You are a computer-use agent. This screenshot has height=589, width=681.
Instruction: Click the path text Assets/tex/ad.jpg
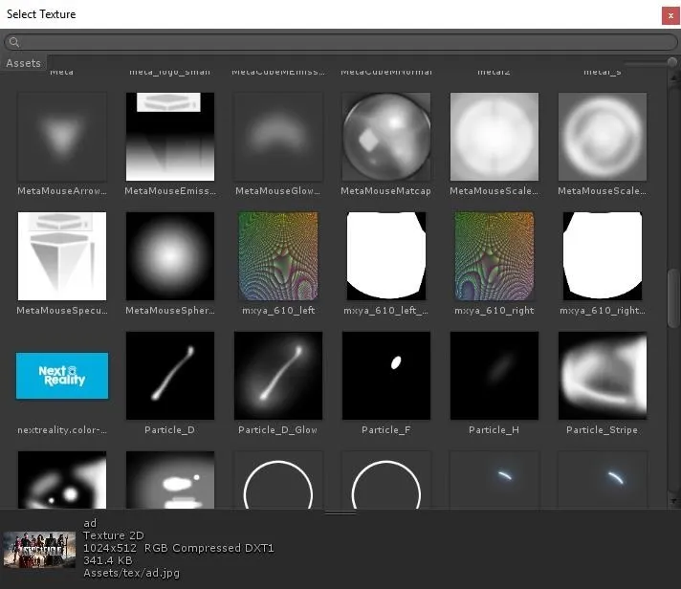tap(131, 573)
